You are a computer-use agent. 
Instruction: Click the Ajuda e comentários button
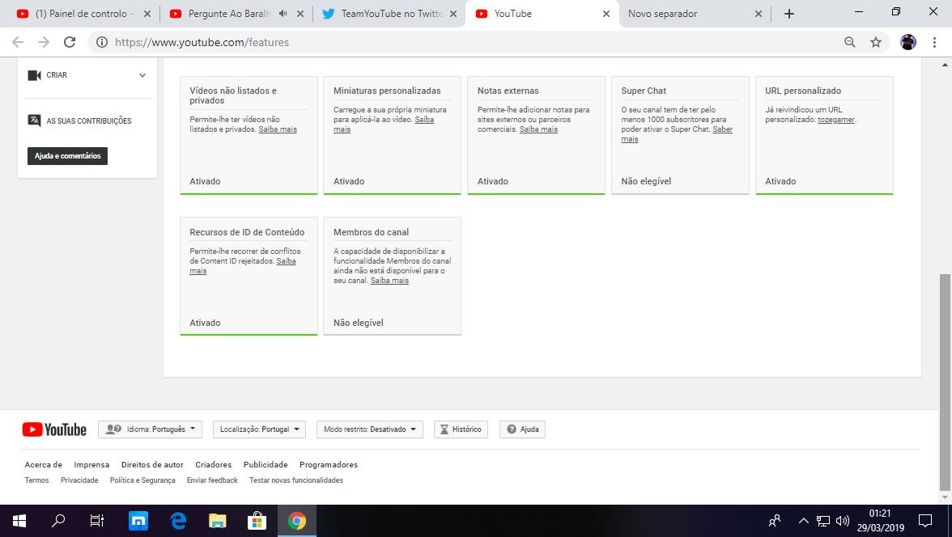click(x=67, y=156)
